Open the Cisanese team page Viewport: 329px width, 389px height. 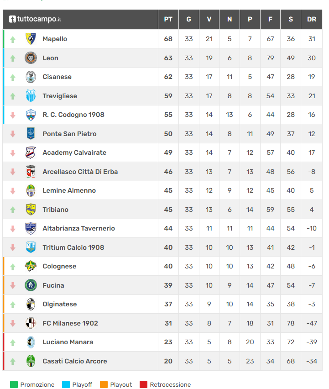click(57, 77)
